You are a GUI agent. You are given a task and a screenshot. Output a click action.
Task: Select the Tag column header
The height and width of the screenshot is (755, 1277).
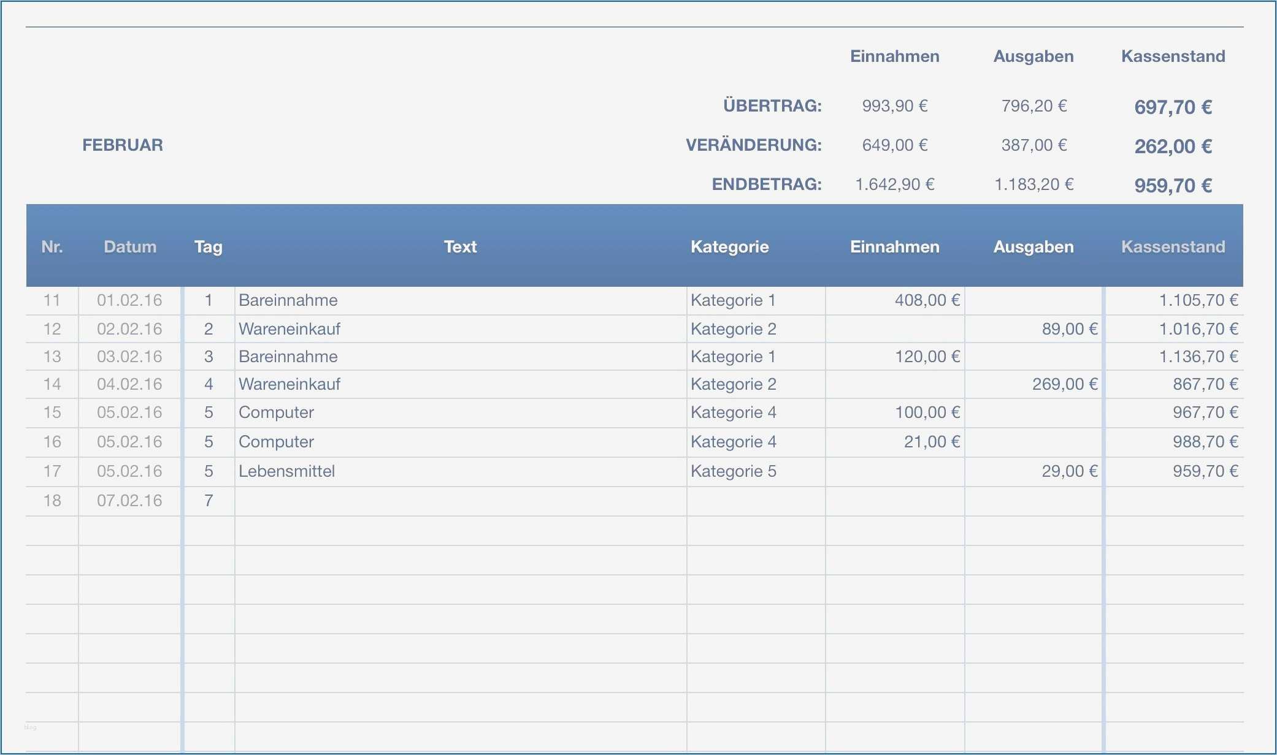(x=209, y=246)
